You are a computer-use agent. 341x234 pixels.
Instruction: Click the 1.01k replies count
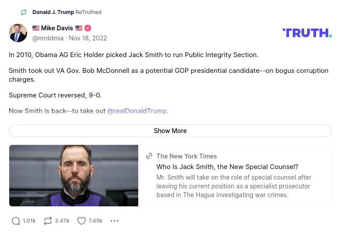coord(29,221)
